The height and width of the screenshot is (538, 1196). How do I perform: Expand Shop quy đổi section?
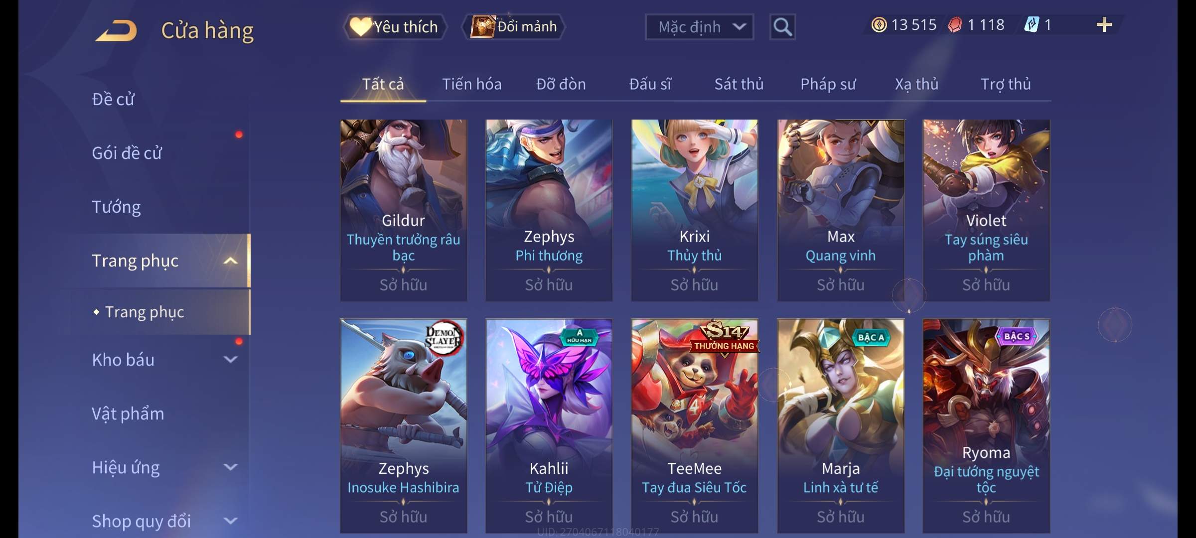point(230,521)
